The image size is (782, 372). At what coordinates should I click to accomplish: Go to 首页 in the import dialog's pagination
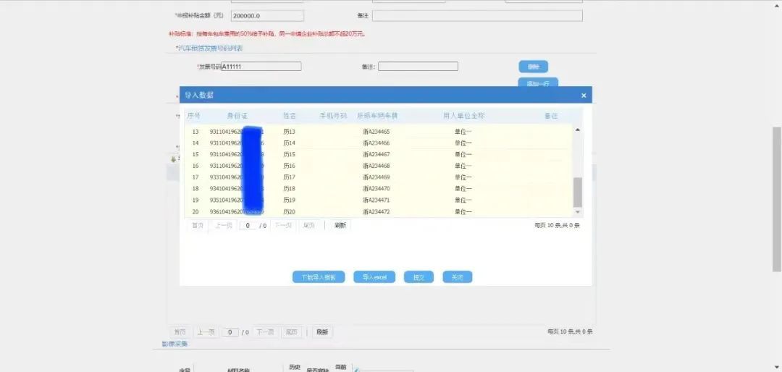point(197,226)
